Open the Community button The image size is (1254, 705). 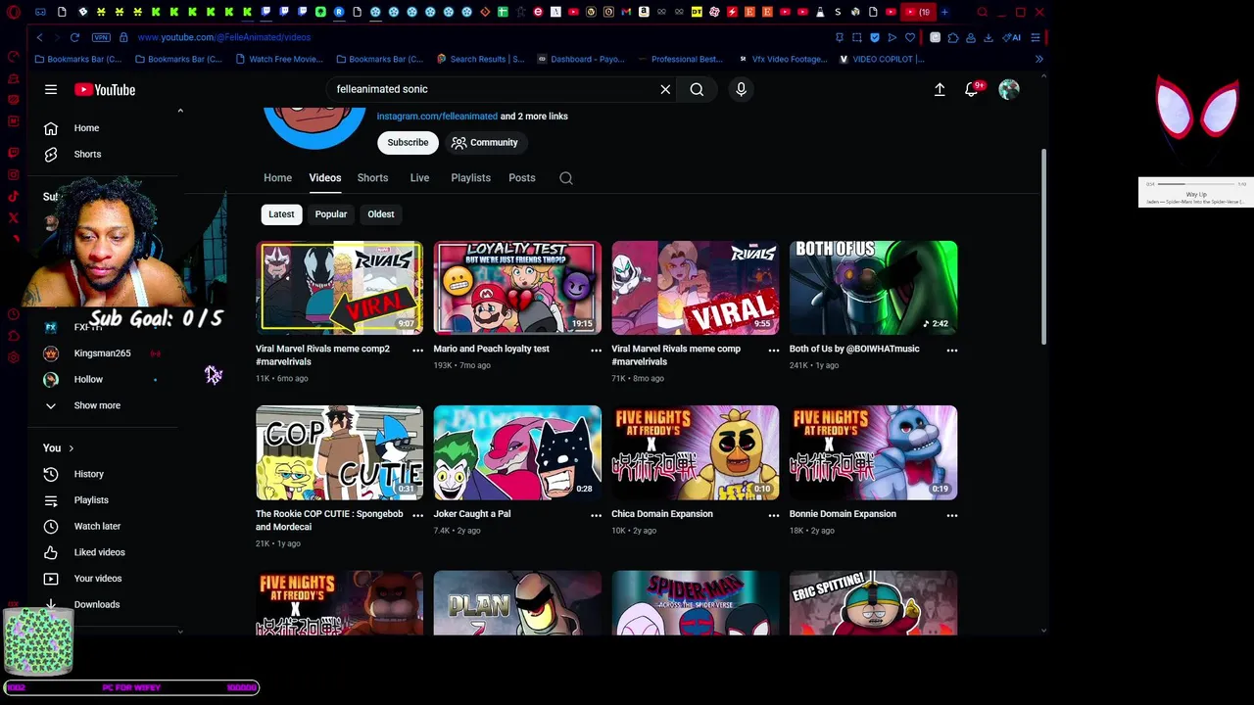pyautogui.click(x=484, y=143)
